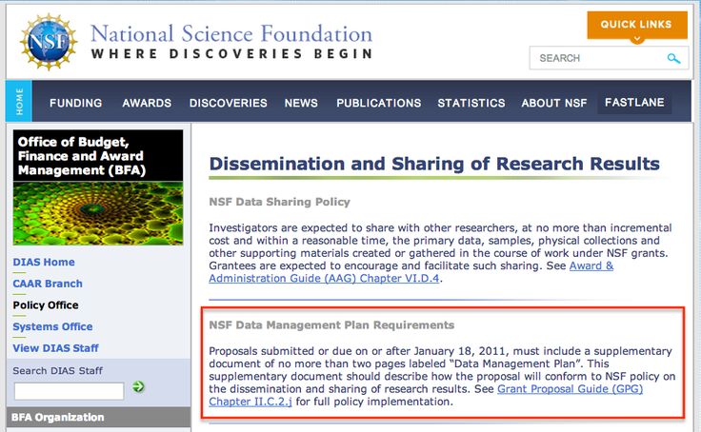This screenshot has height=432, width=701.
Task: Go to the News section
Action: point(301,103)
